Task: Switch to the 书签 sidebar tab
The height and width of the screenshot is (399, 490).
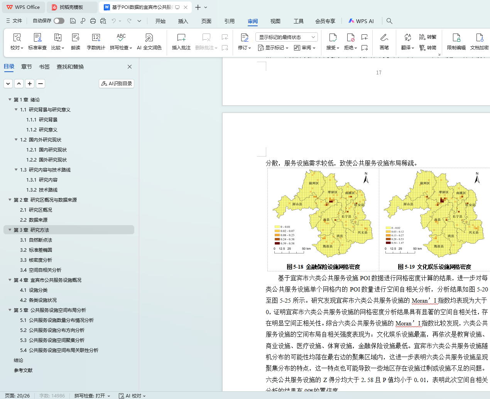Action: 44,67
